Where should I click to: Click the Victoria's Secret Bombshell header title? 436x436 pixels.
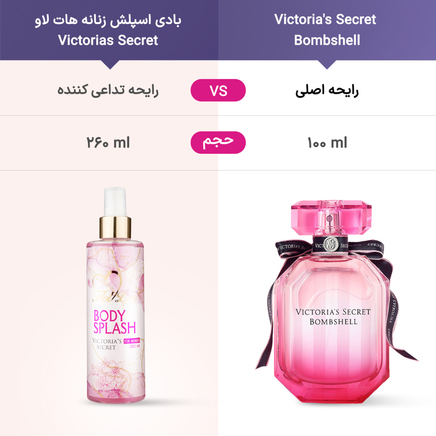[327, 29]
